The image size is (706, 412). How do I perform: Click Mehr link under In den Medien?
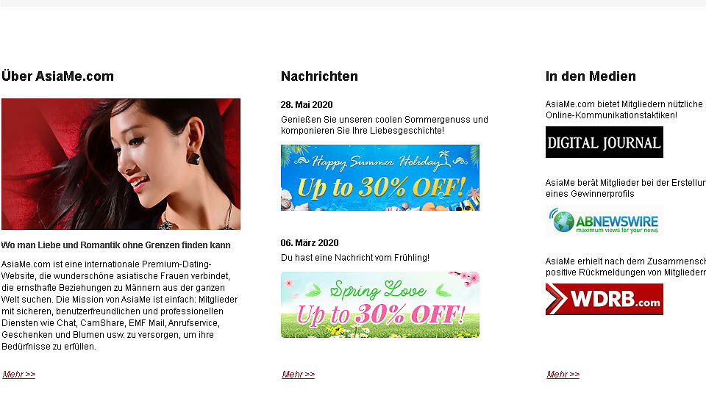(563, 375)
